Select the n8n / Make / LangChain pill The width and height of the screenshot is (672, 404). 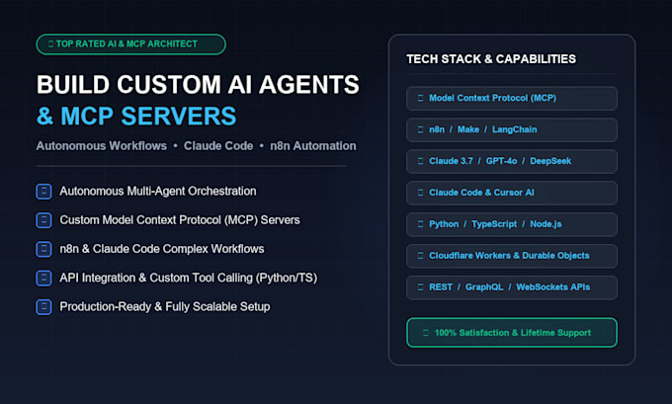[x=512, y=129]
